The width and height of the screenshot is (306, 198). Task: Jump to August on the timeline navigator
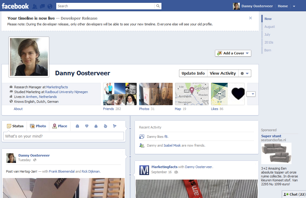click(x=269, y=27)
